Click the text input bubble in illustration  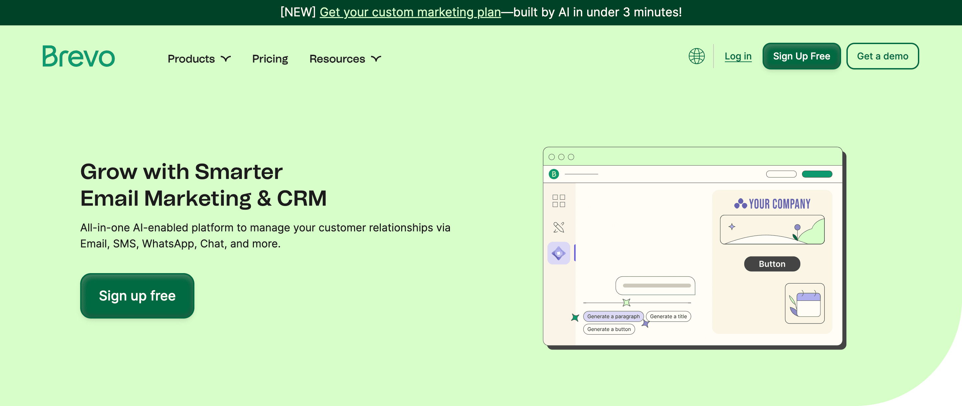655,285
